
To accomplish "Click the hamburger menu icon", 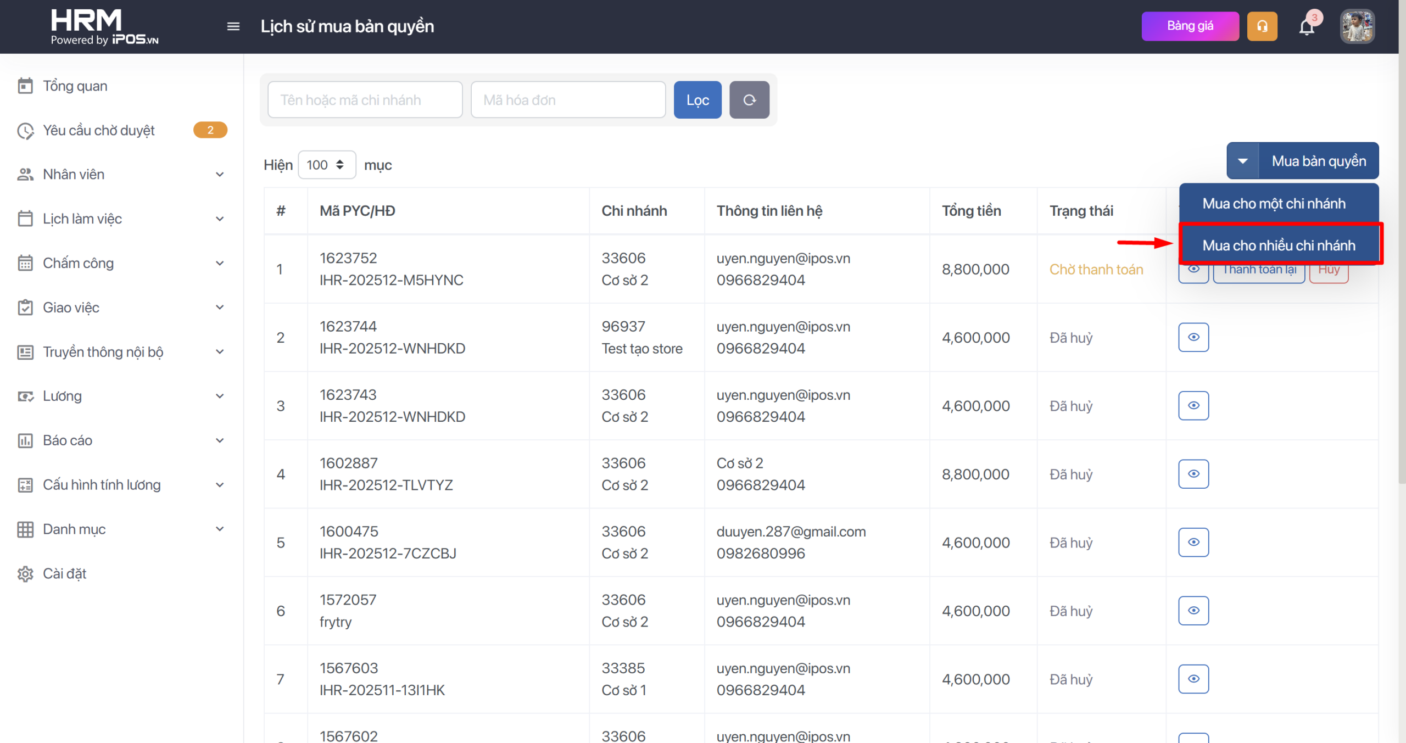I will [x=233, y=26].
